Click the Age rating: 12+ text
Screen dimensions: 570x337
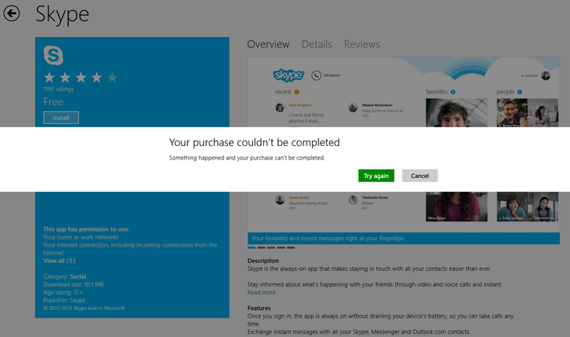63,292
